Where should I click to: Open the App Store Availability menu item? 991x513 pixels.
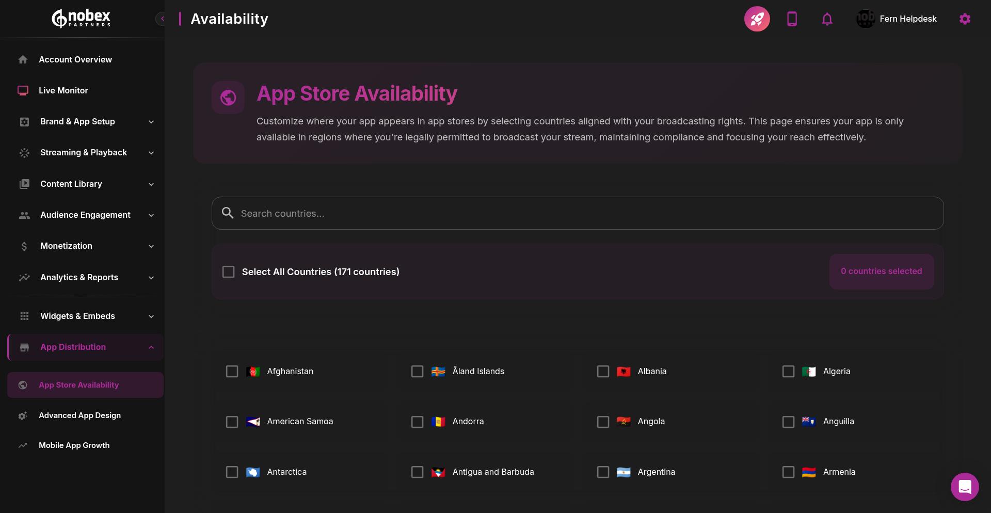78,385
